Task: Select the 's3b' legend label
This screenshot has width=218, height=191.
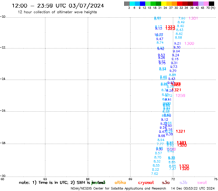Action: [x=183, y=182]
